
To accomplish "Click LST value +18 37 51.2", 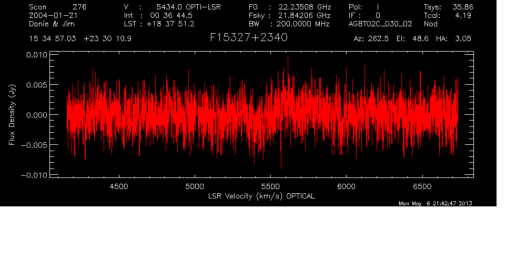I will 170,24.
